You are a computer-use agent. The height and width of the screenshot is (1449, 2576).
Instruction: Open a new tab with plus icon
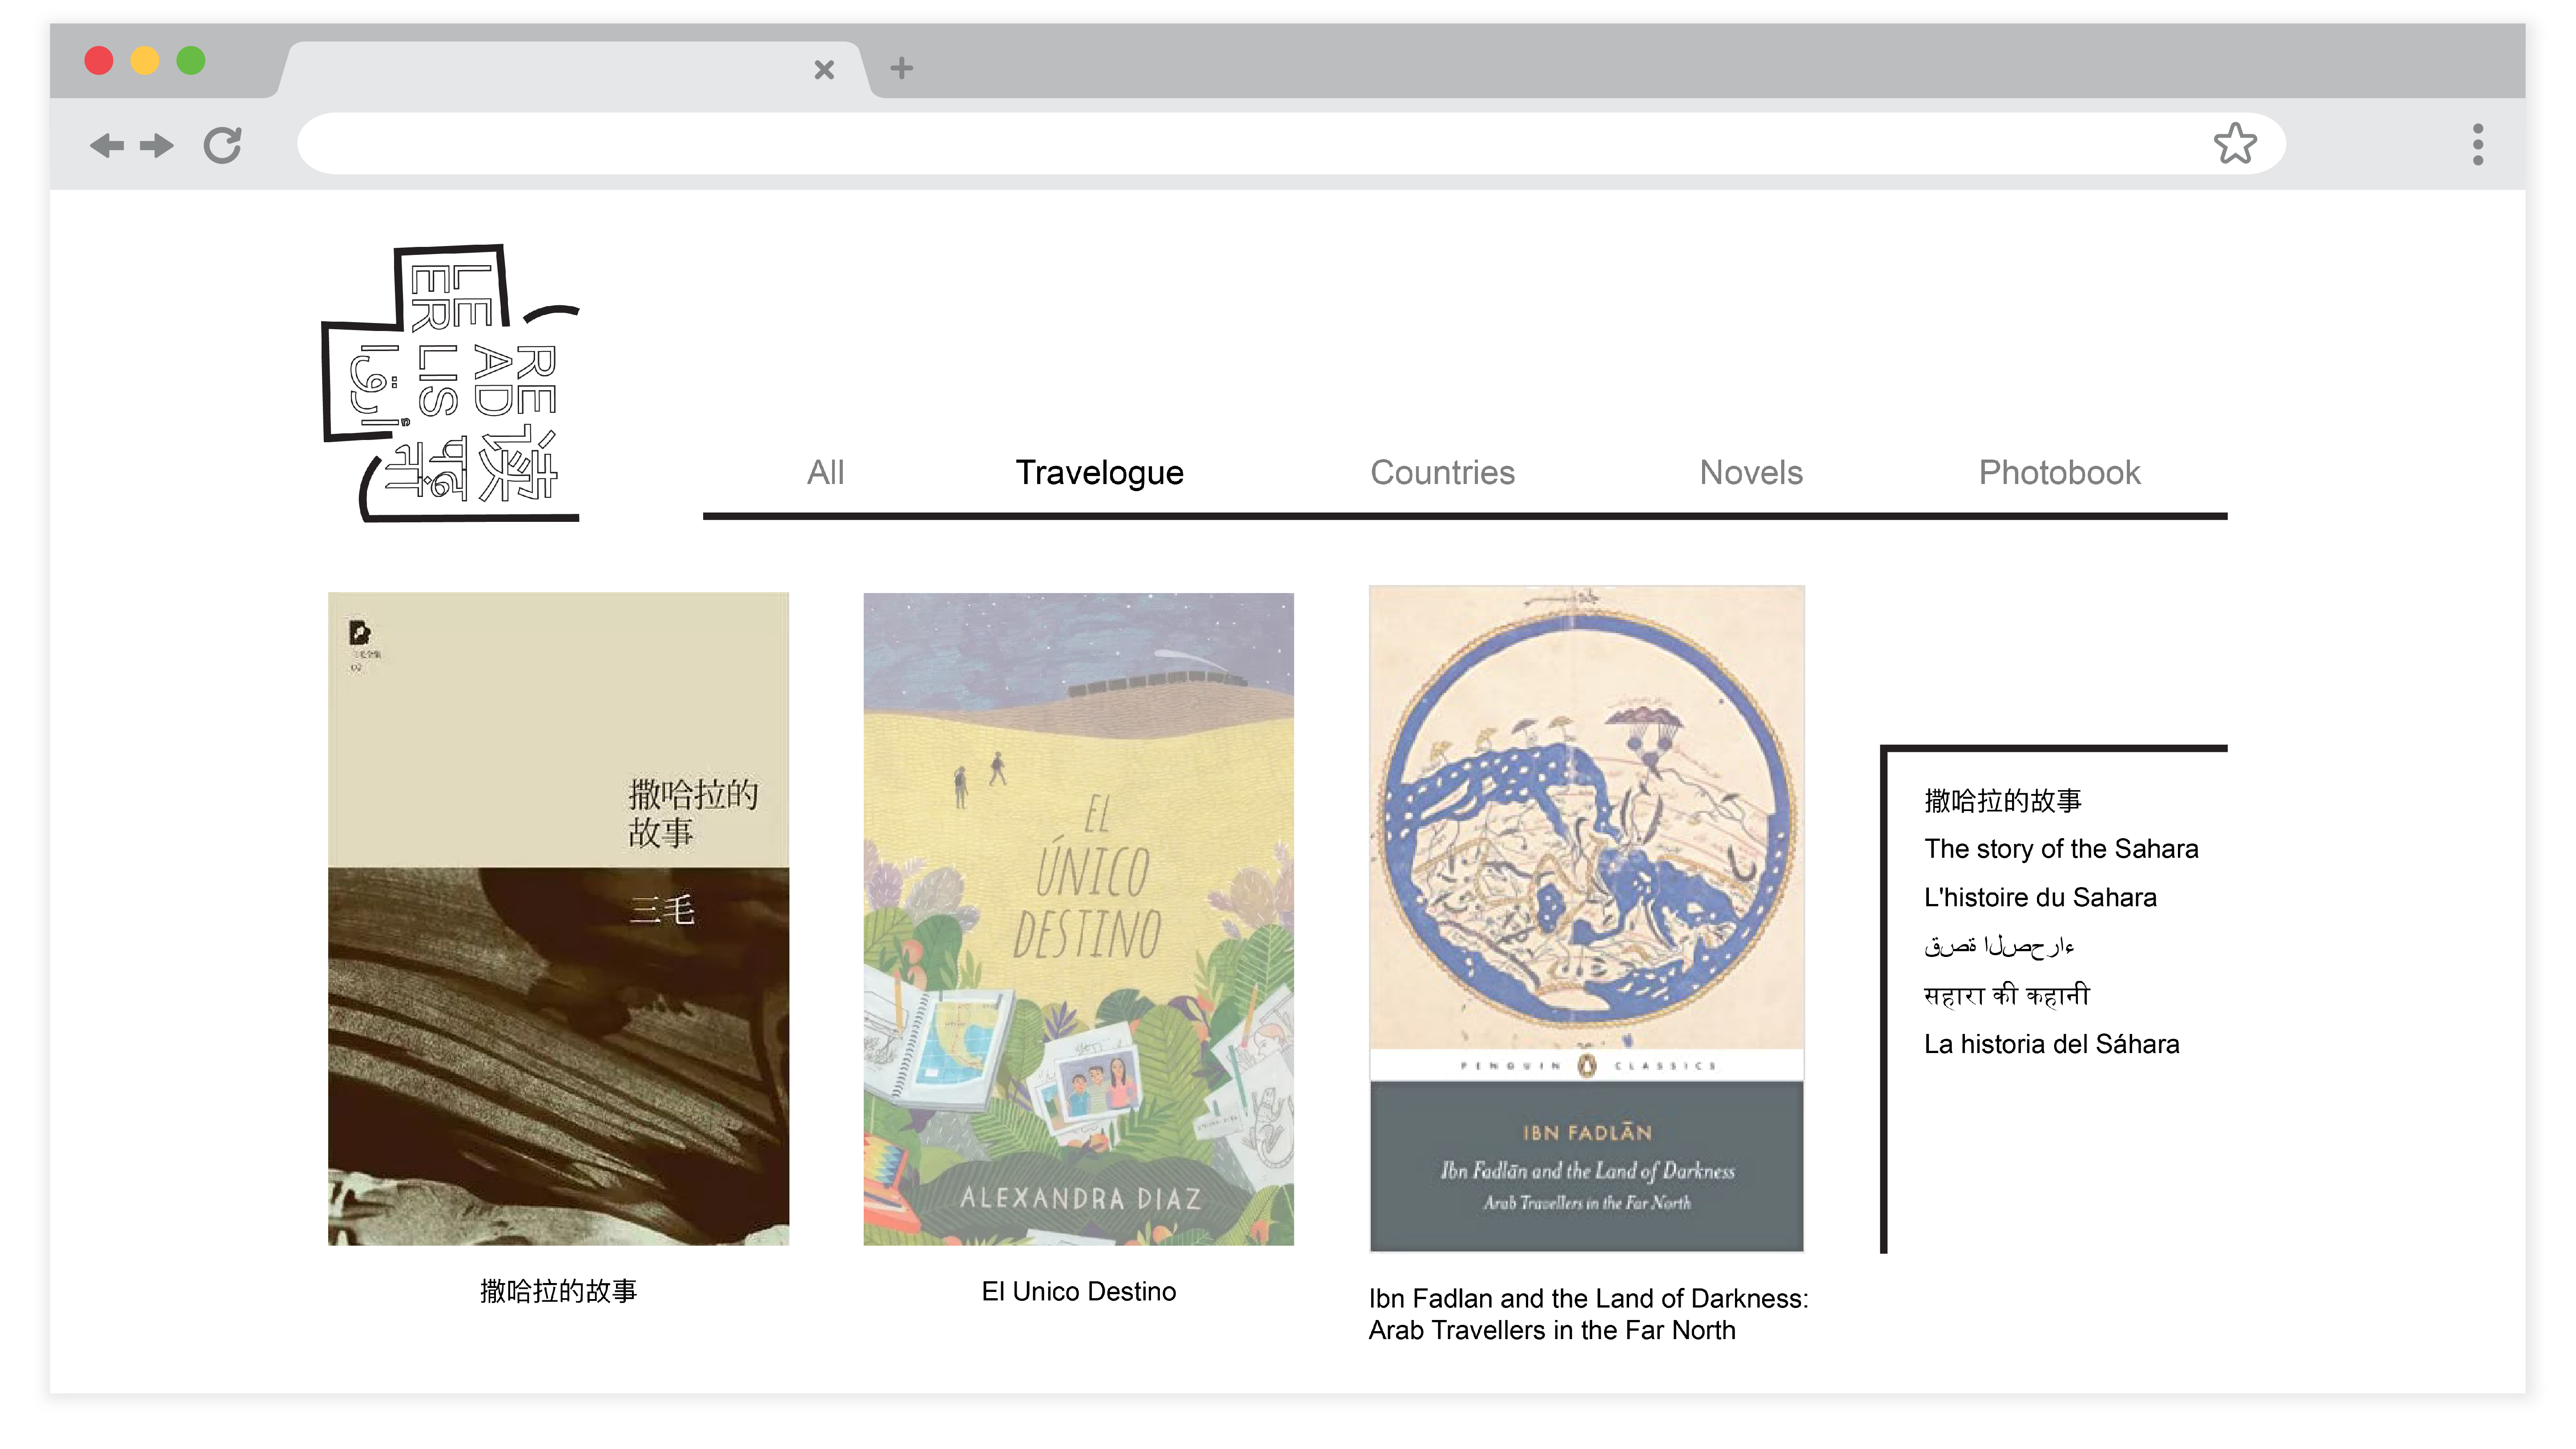tap(902, 68)
